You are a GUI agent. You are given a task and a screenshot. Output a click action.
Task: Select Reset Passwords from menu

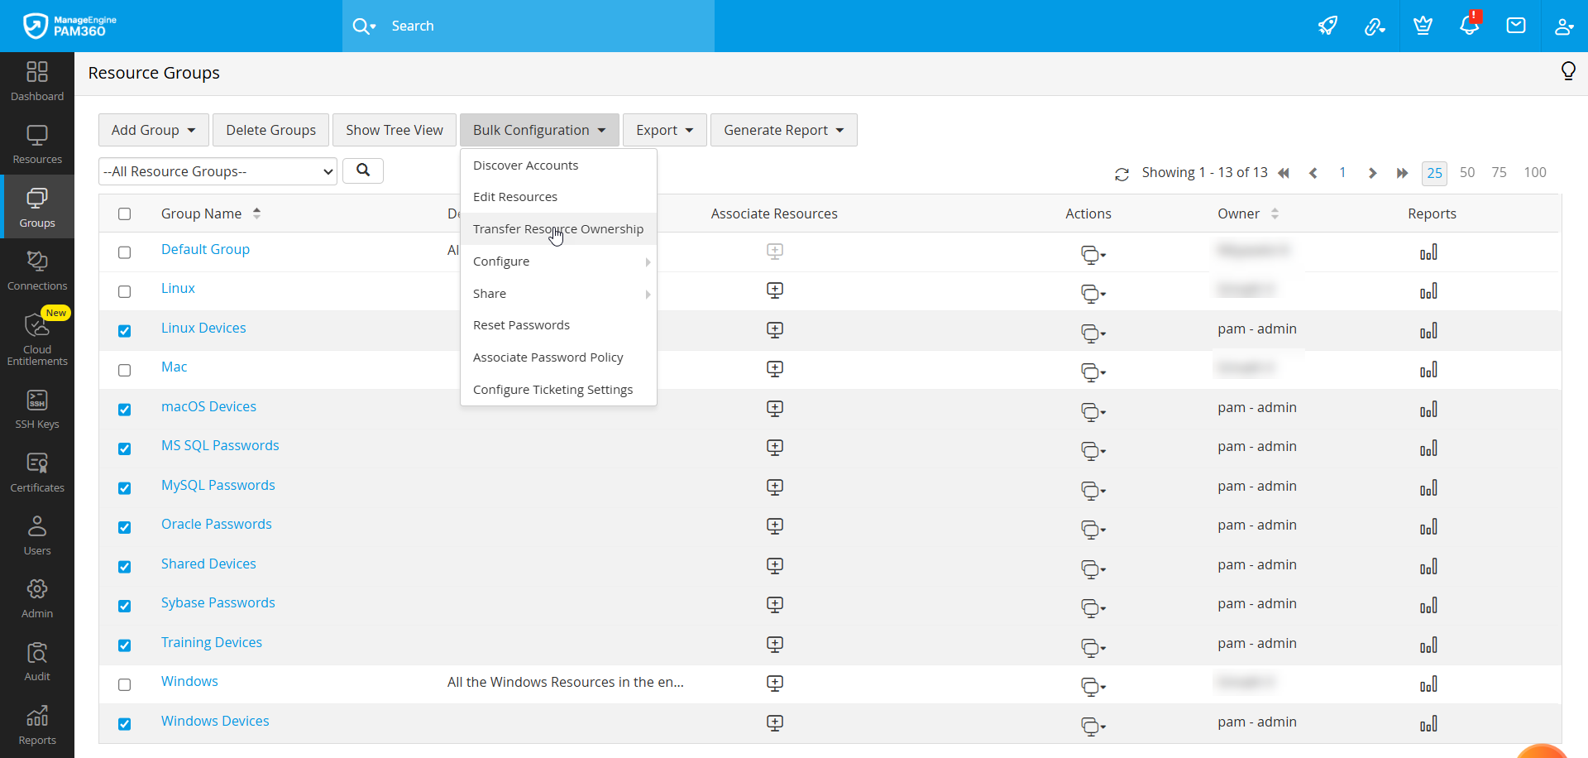point(521,325)
